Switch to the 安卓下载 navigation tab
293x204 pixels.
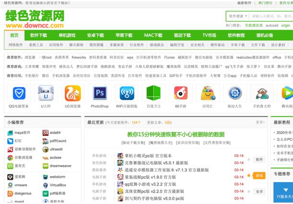tap(95, 35)
